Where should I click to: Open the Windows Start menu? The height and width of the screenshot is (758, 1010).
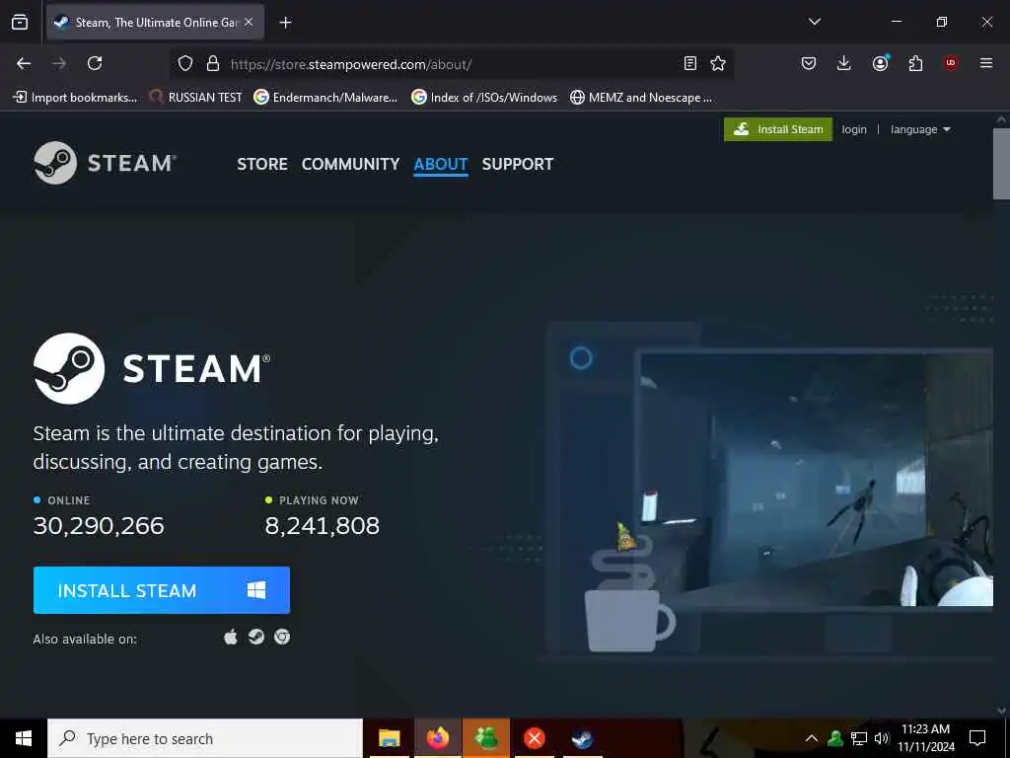pyautogui.click(x=24, y=738)
